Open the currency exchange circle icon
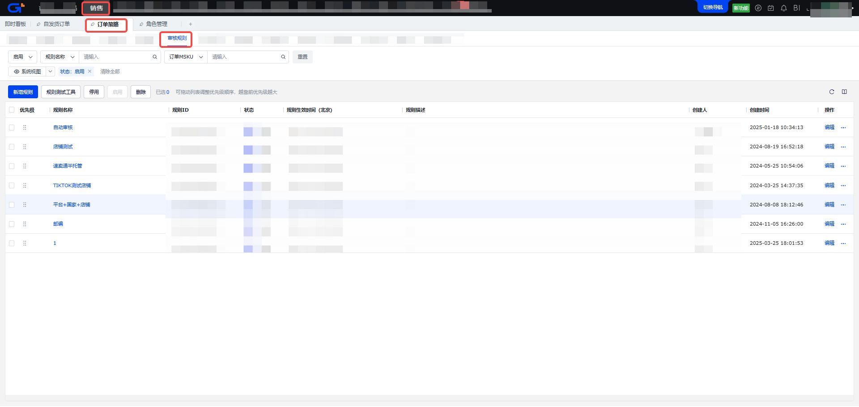 [758, 8]
